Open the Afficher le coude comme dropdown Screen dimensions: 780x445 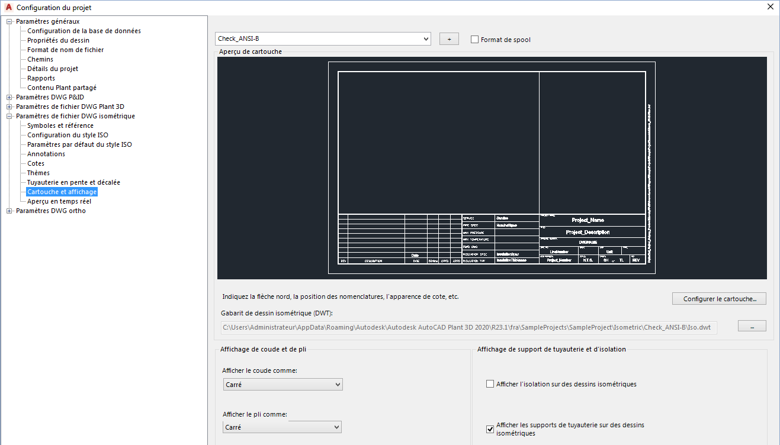point(283,385)
